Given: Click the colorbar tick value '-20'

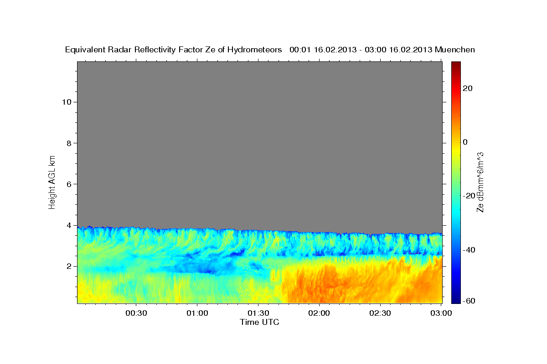Looking at the screenshot, I should click(x=468, y=196).
